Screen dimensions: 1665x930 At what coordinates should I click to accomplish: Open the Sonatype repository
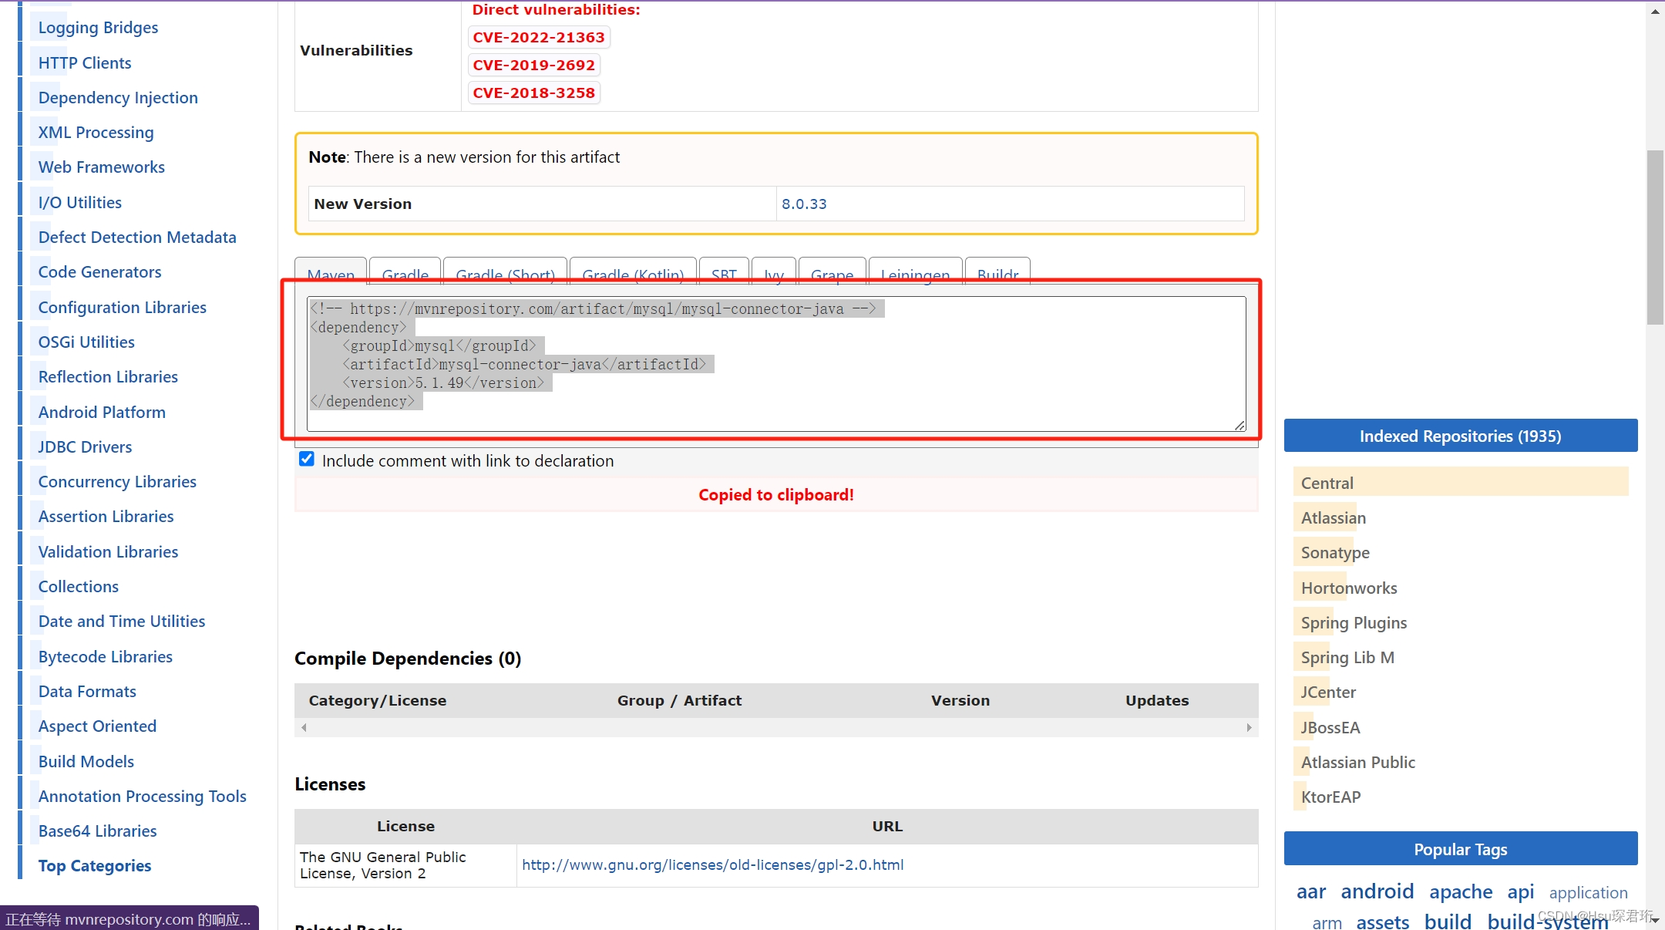(x=1335, y=552)
